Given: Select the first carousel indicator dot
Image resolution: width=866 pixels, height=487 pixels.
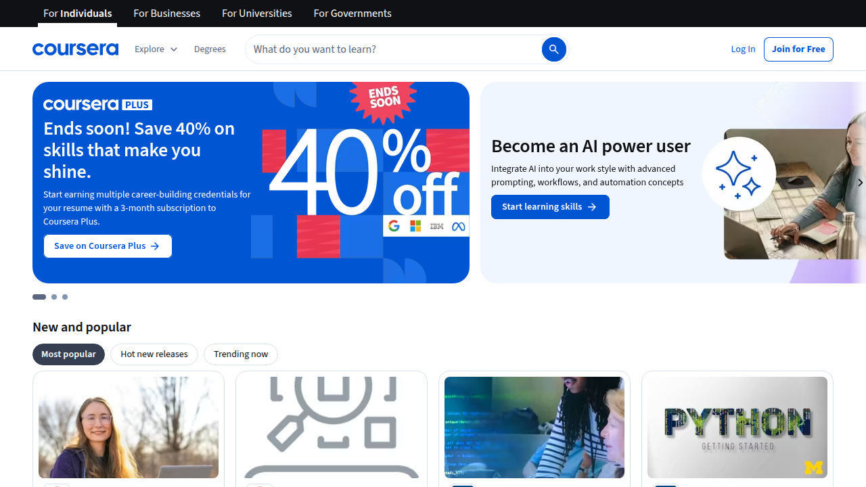Looking at the screenshot, I should tap(39, 297).
